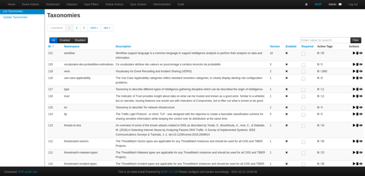Sort the table by ID column

(51, 46)
